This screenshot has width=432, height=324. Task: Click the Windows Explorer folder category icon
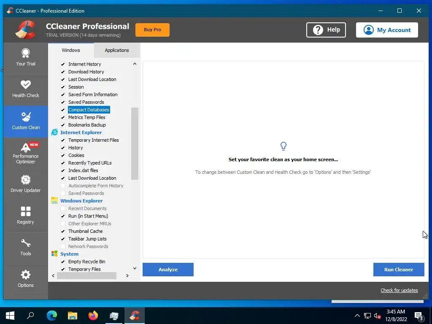[54, 200]
